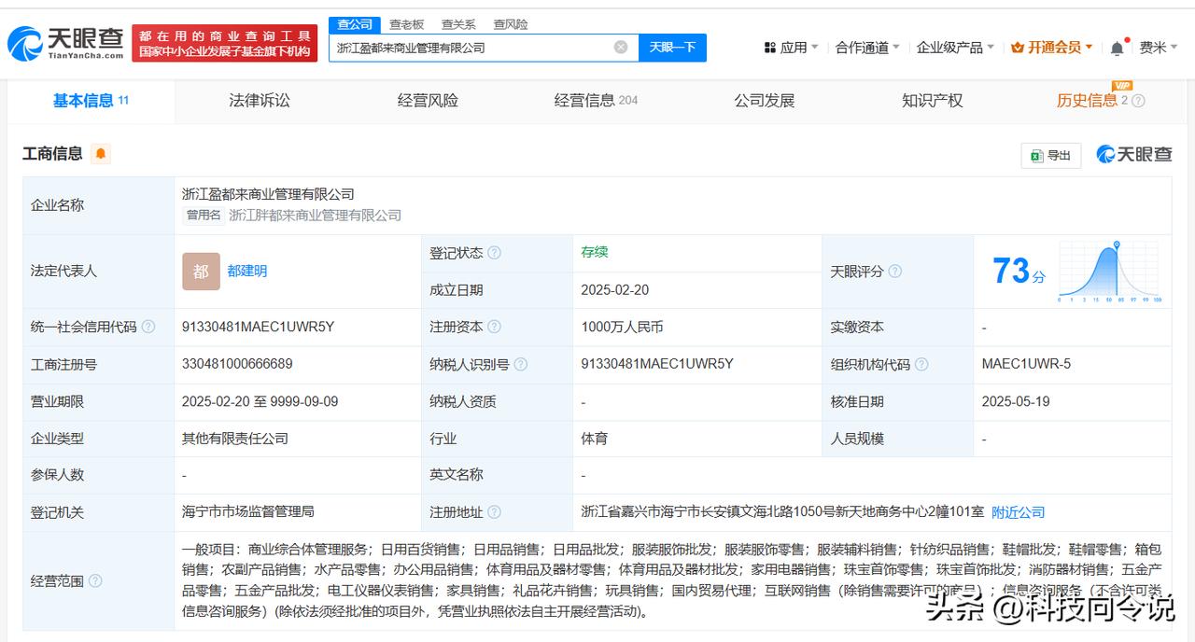
Task: Click the 导出 export button
Action: point(1051,156)
